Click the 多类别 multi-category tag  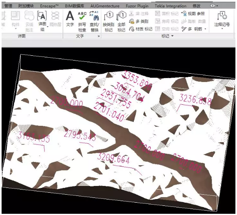click(x=139, y=21)
